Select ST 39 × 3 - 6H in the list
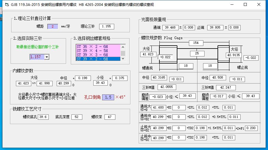The width and height of the screenshot is (268, 150). (98, 55)
